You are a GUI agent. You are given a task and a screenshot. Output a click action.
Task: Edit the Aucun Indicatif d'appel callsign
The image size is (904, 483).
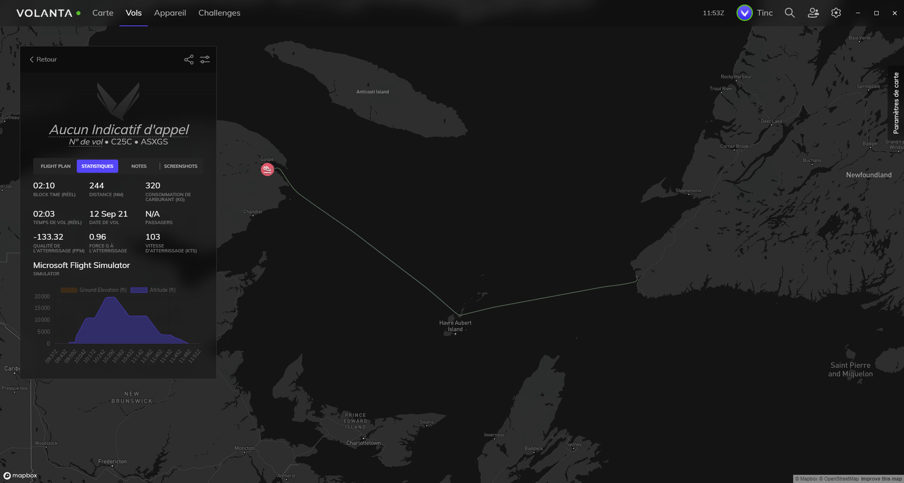(119, 130)
